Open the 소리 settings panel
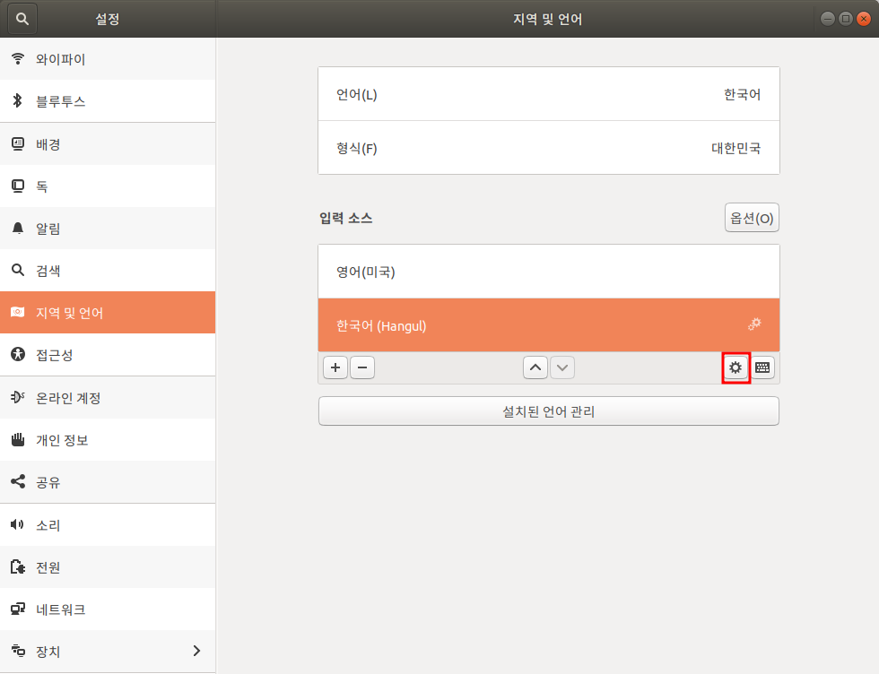 point(108,524)
